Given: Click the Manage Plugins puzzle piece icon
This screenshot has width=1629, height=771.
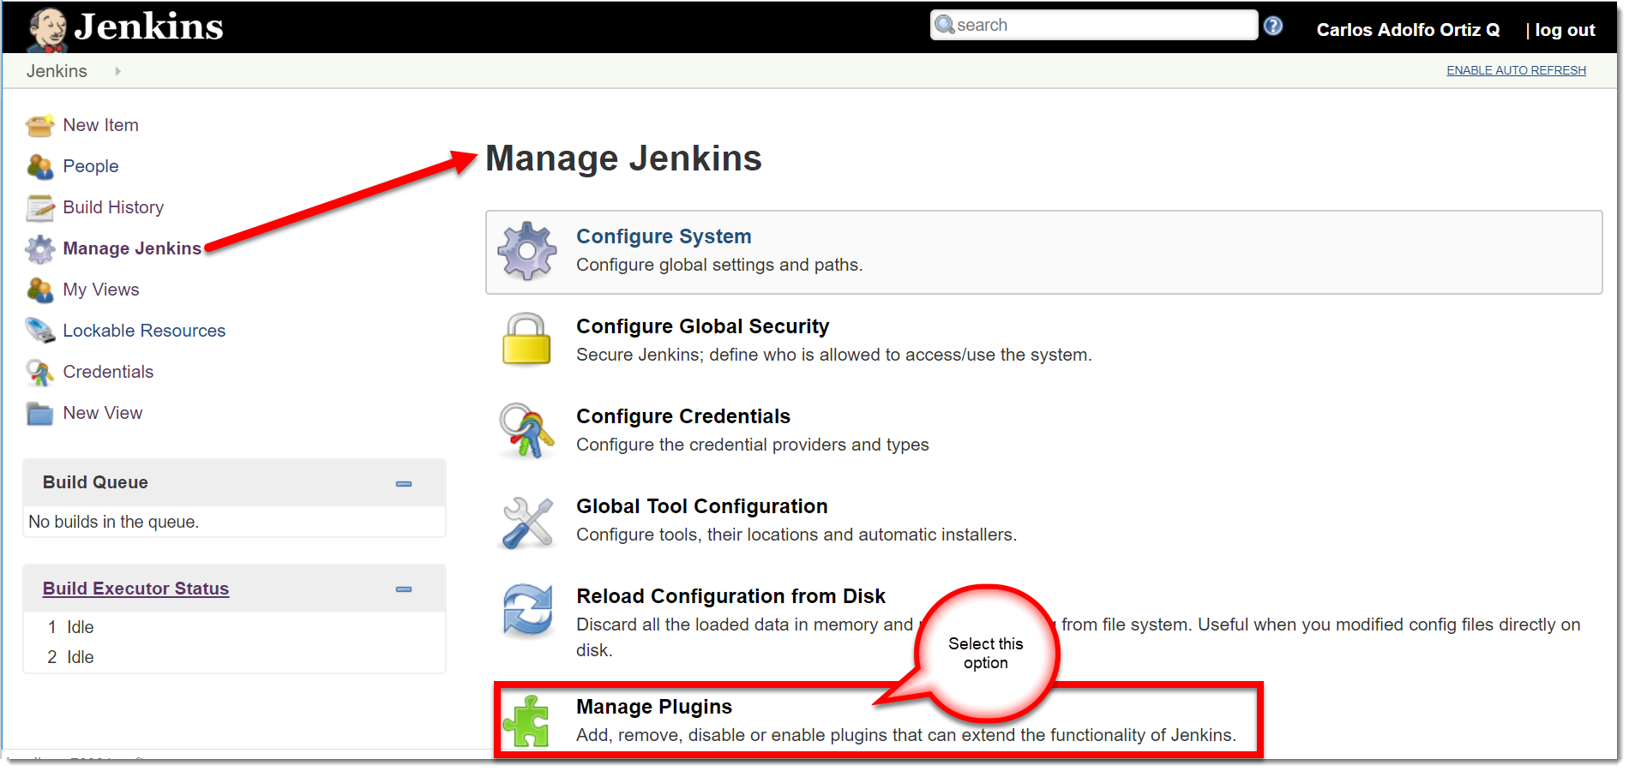Looking at the screenshot, I should pos(526,721).
